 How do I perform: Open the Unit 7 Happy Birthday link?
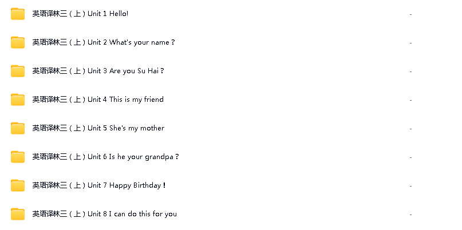(x=99, y=185)
